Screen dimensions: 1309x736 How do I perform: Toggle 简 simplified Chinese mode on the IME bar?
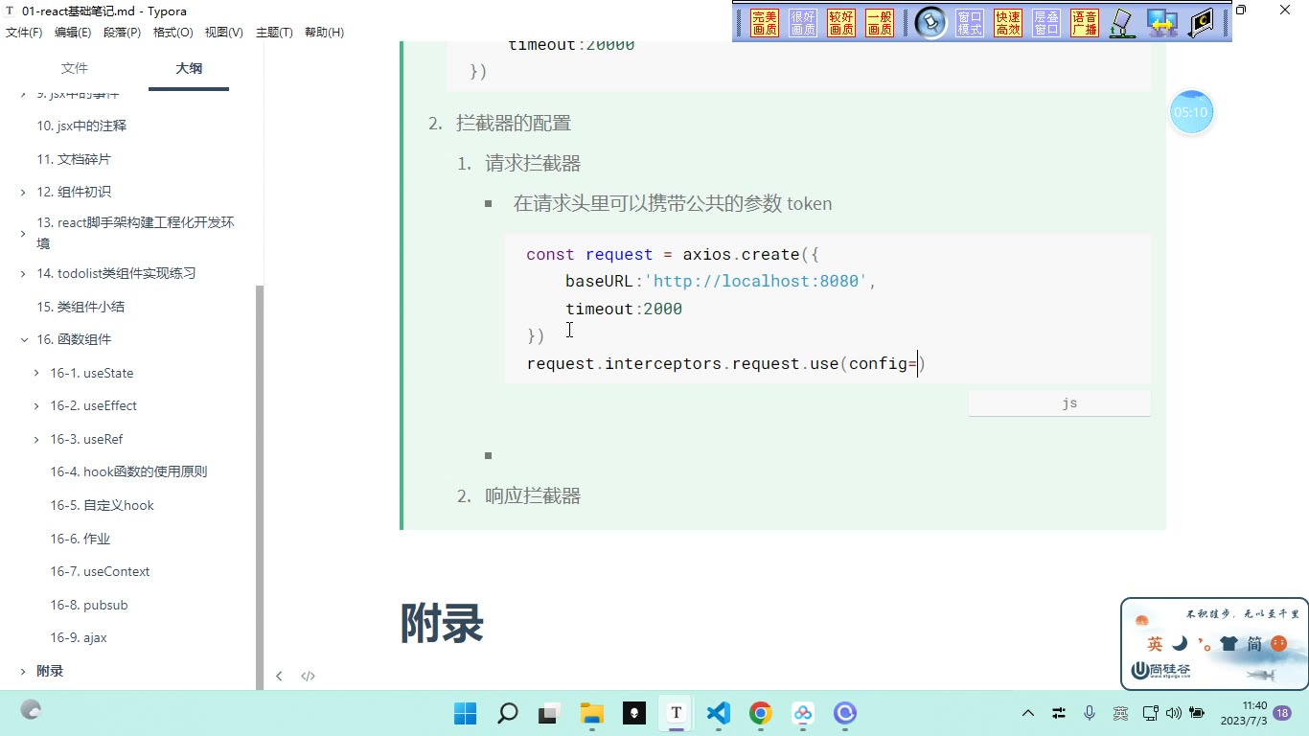(1254, 644)
